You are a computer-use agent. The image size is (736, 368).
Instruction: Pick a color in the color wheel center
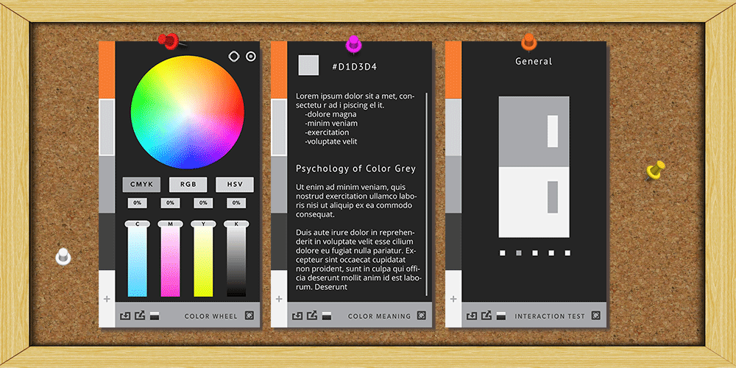187,112
